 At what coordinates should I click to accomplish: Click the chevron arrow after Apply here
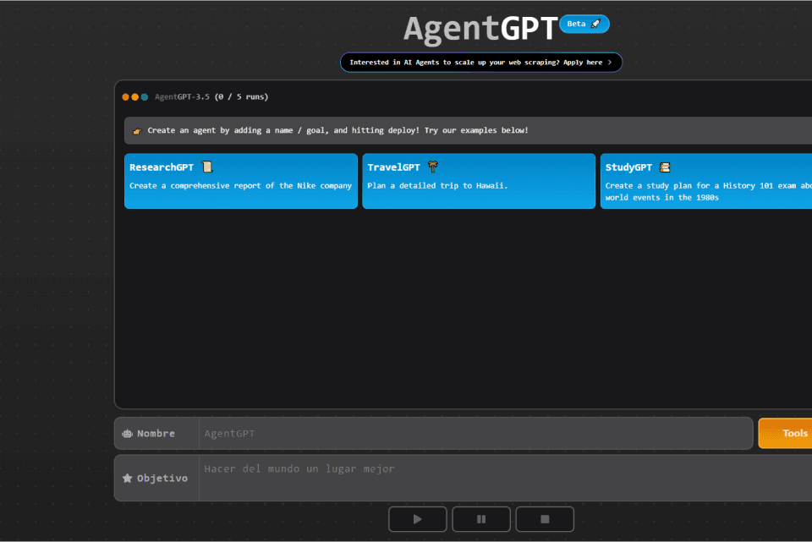tap(610, 62)
